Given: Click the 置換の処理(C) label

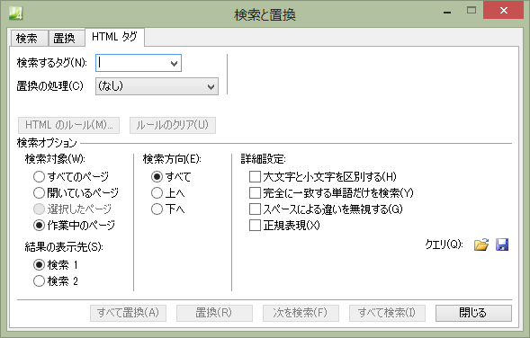Looking at the screenshot, I should (49, 86).
